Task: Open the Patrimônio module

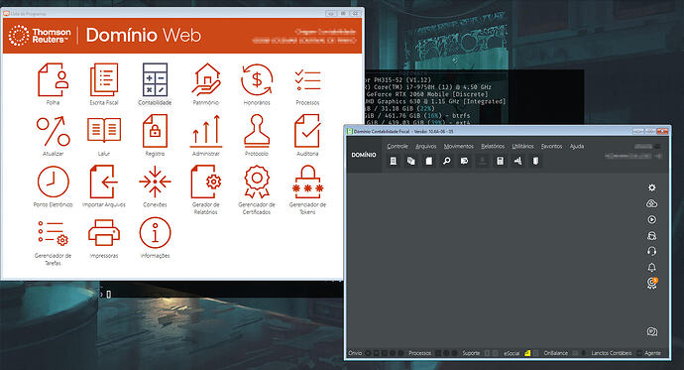Action: coord(206,79)
